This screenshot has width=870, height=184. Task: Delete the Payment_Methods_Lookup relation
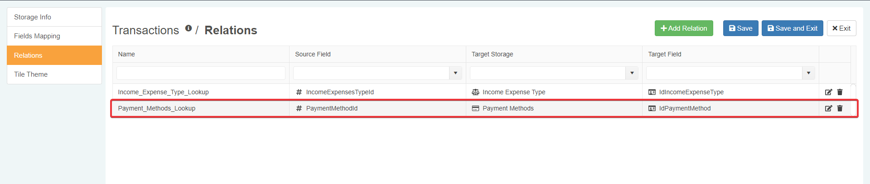pos(840,108)
